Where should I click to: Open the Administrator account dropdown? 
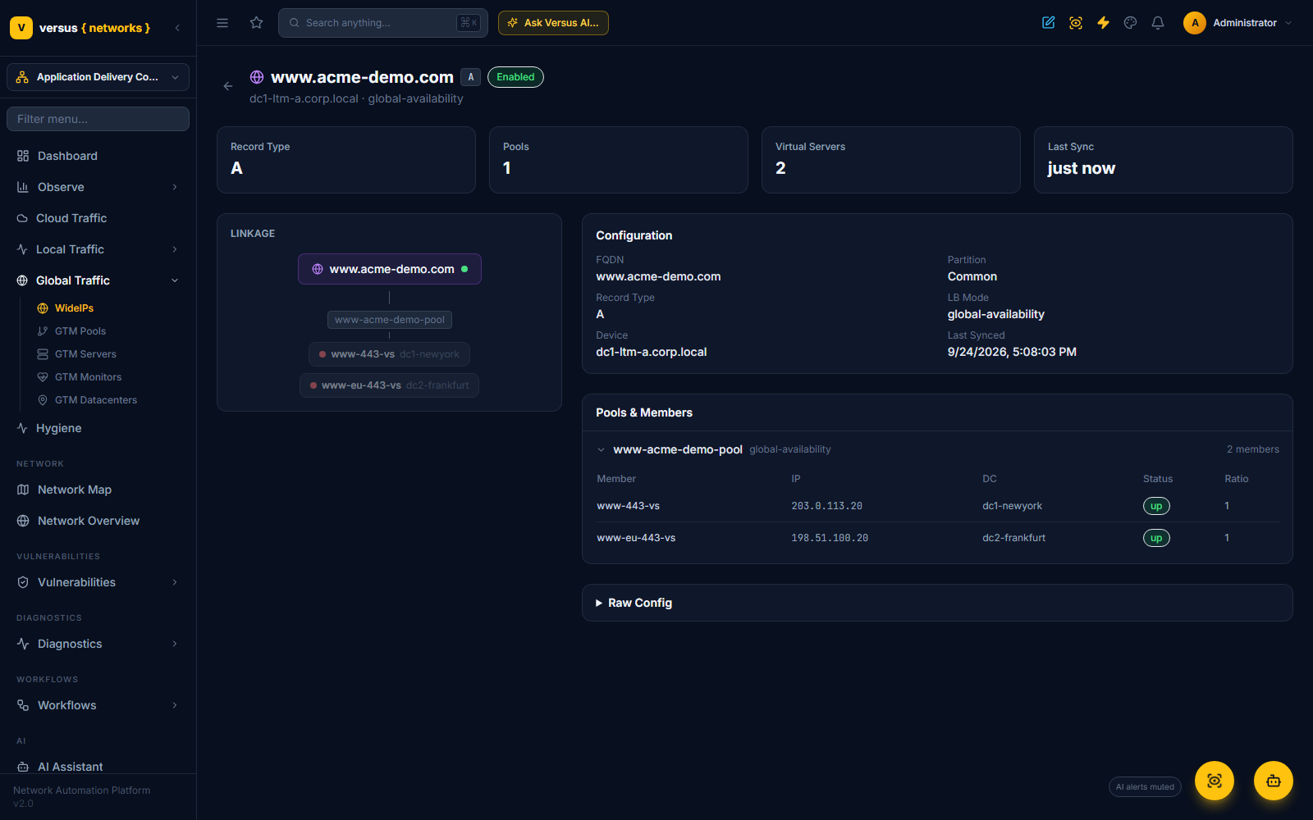[x=1238, y=23]
